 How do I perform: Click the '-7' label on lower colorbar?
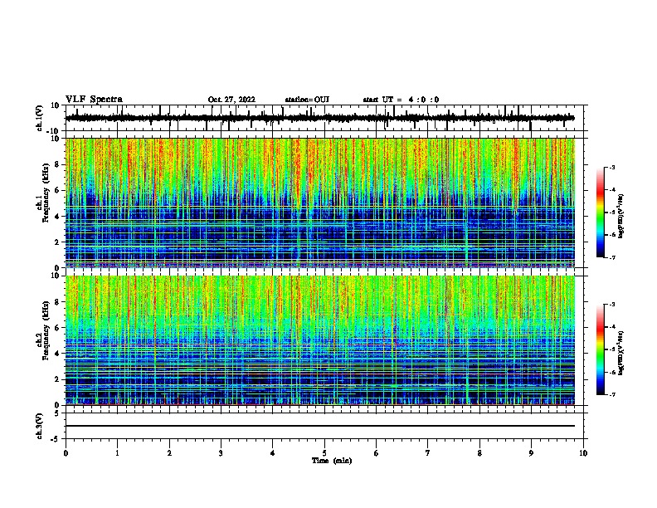[611, 394]
